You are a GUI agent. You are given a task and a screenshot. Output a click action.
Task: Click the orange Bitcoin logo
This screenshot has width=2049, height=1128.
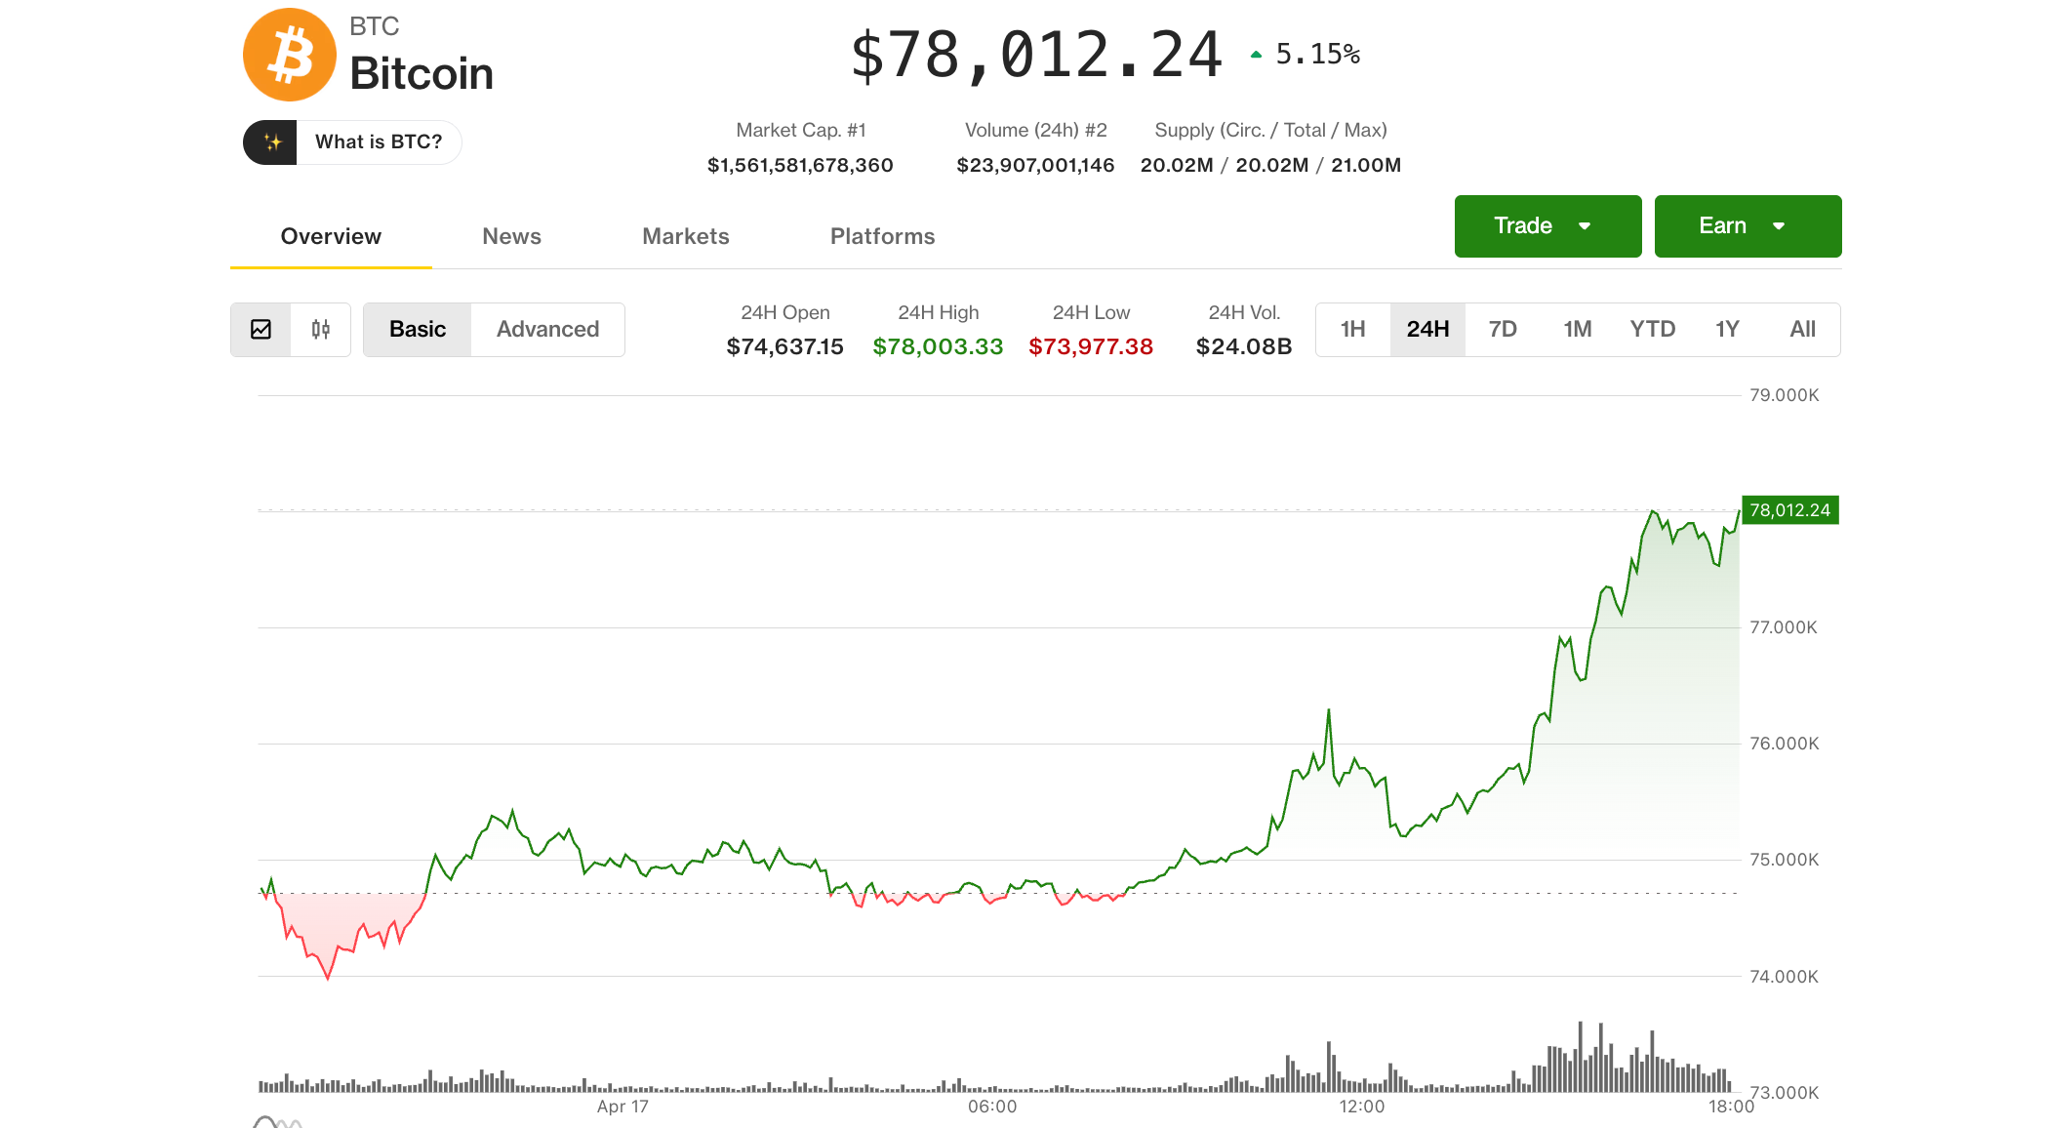tap(289, 55)
